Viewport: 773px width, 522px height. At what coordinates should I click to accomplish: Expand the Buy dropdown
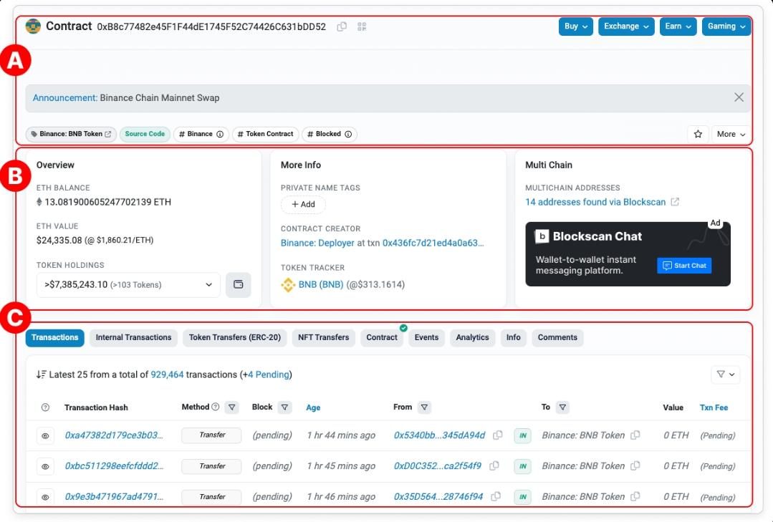[576, 26]
